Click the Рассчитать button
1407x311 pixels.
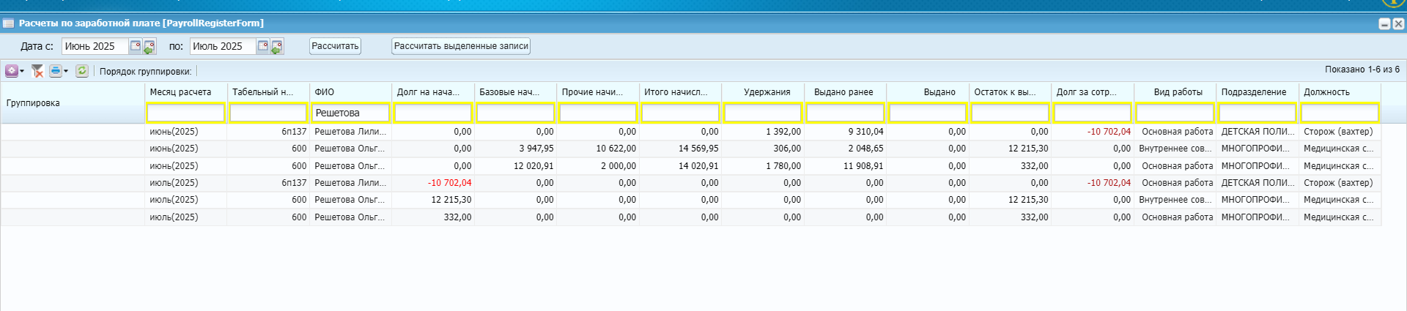tap(335, 46)
